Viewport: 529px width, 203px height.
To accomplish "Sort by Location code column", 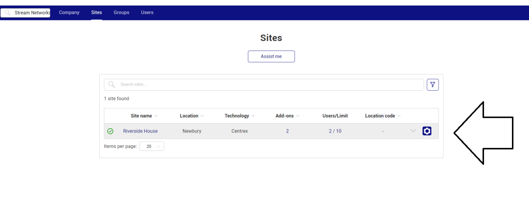I will click(x=383, y=116).
